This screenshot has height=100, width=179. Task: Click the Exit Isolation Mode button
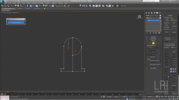pyautogui.click(x=16, y=23)
